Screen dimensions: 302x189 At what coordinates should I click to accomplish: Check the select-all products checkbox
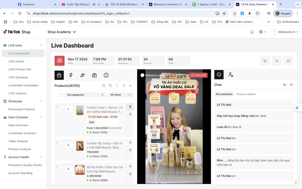[x=61, y=95]
